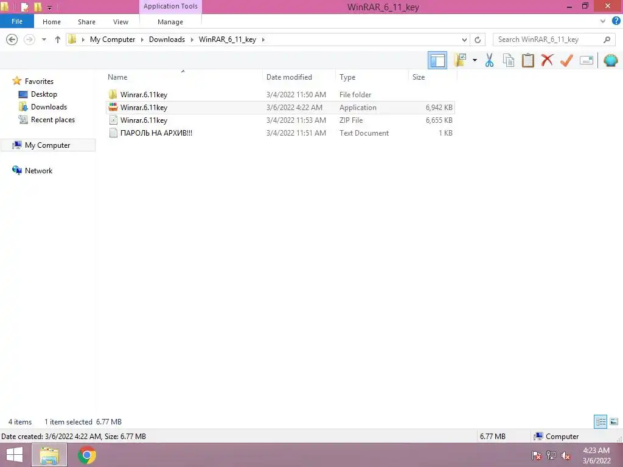Click Downloads in the address bar

(x=167, y=40)
